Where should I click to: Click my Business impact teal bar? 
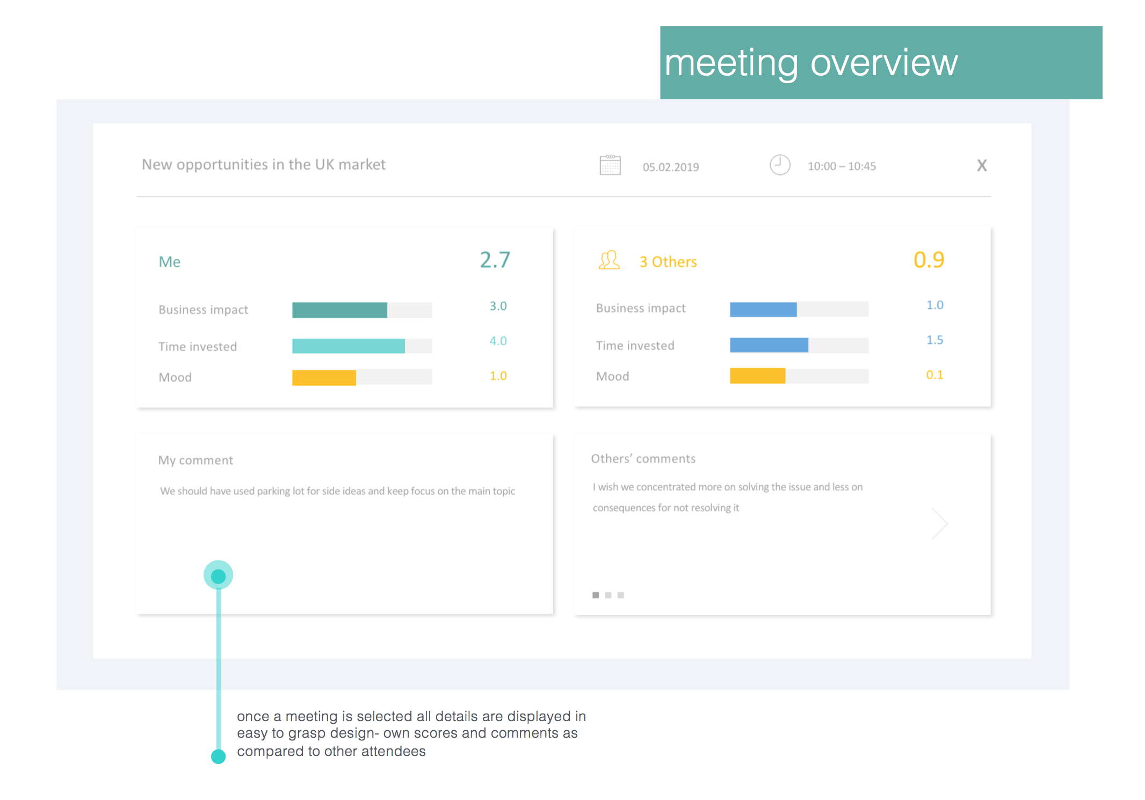[339, 310]
